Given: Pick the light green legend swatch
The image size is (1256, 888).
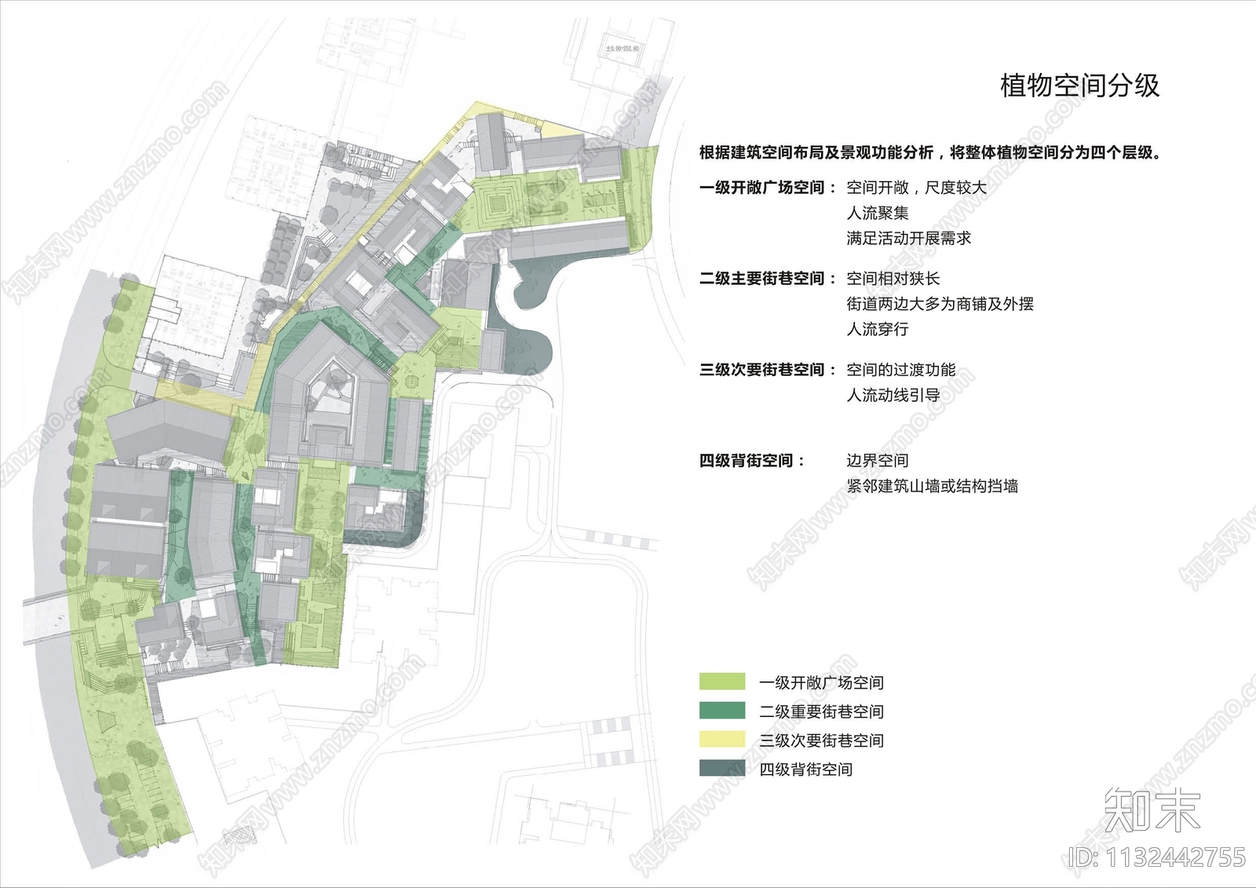Looking at the screenshot, I should point(722,682).
